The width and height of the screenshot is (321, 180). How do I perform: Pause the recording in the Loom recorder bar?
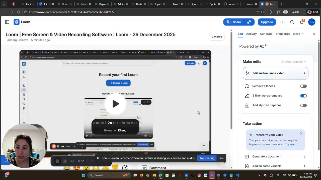[65, 161]
